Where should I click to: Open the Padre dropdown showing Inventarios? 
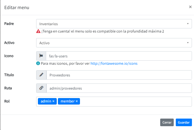point(112,24)
